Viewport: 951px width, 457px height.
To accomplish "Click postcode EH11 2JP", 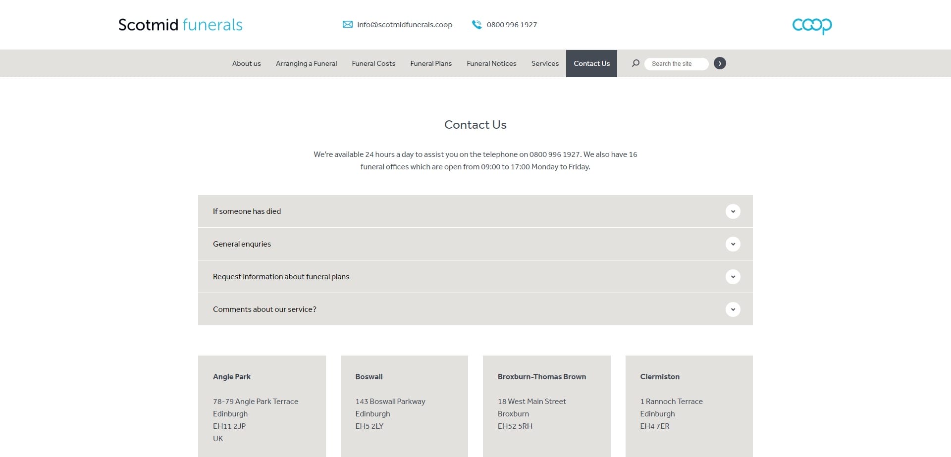I will pos(229,426).
